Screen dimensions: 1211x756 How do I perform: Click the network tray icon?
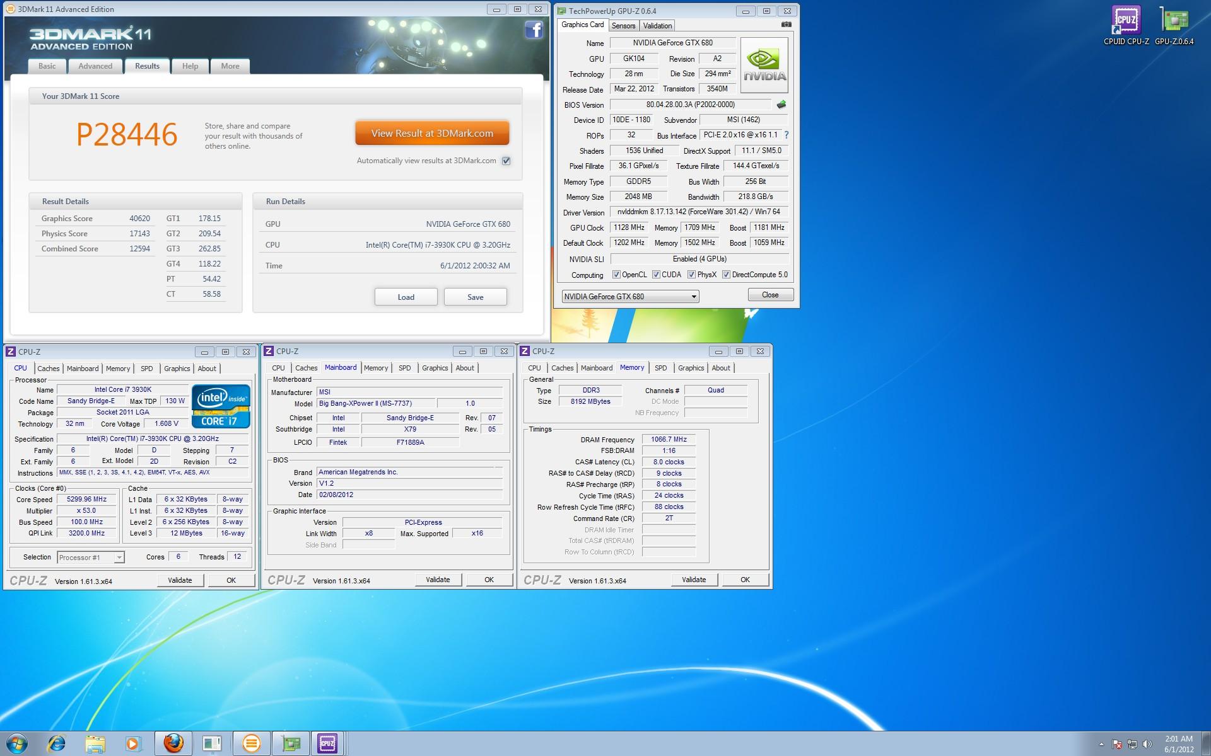pos(1132,744)
